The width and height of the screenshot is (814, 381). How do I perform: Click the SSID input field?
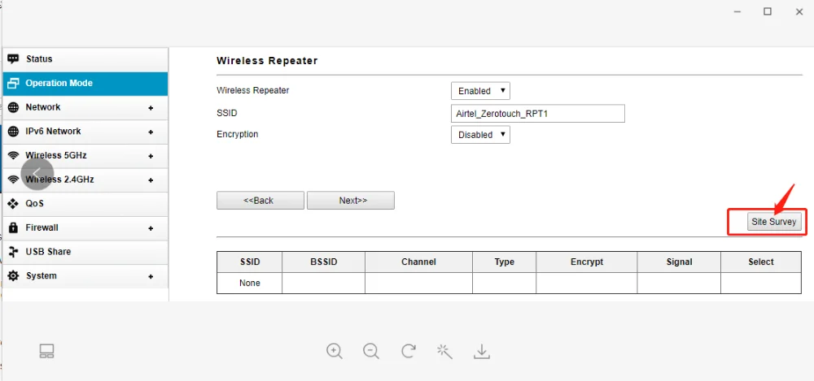coord(538,114)
